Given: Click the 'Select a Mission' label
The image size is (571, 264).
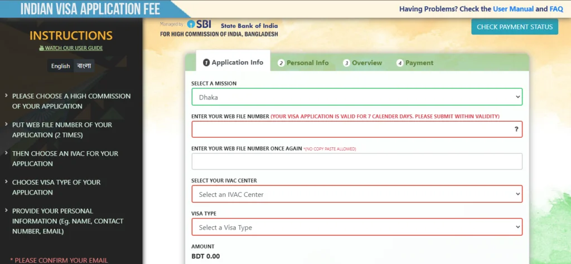Looking at the screenshot, I should click(x=214, y=83).
